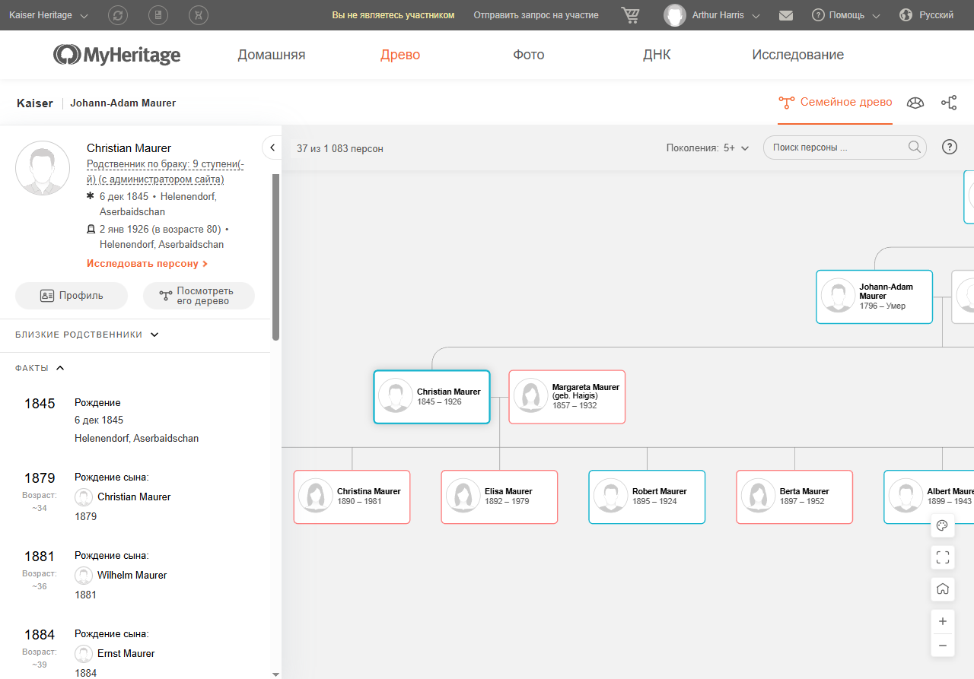Enter full screen tree mode

(942, 557)
